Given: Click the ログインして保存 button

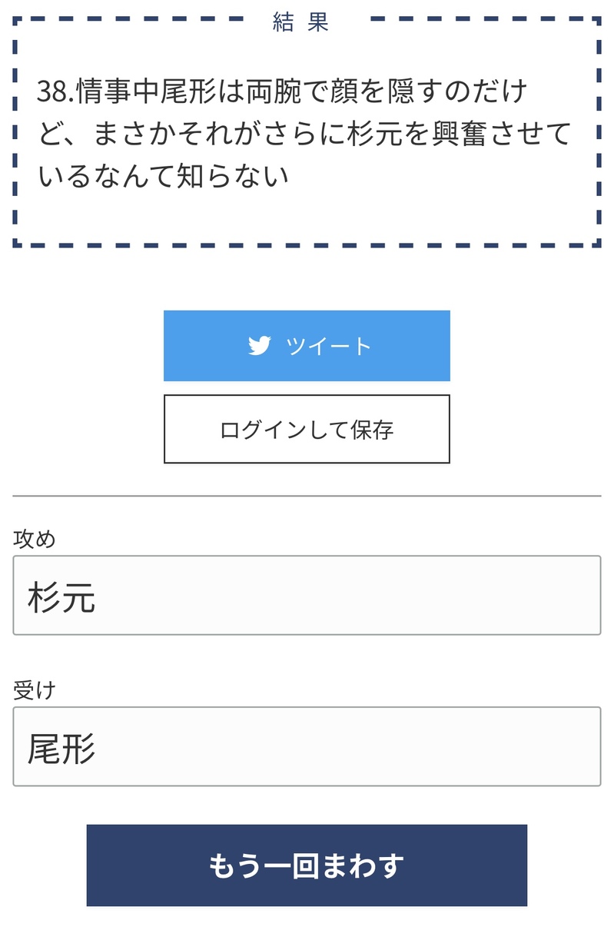Looking at the screenshot, I should (307, 429).
